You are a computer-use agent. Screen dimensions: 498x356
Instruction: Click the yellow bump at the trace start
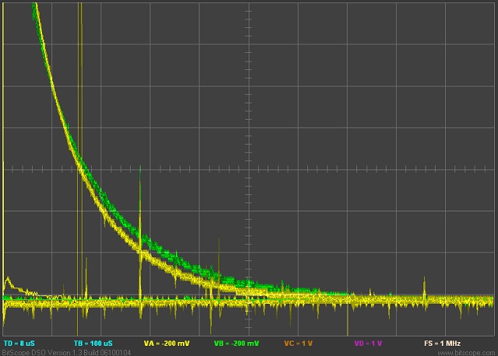coord(9,281)
